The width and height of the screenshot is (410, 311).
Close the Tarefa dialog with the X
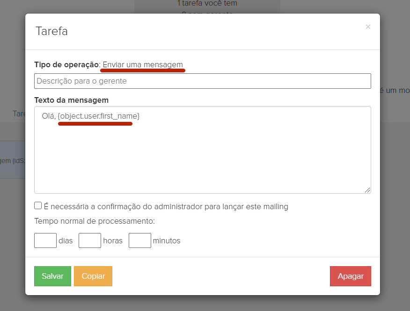pos(368,27)
